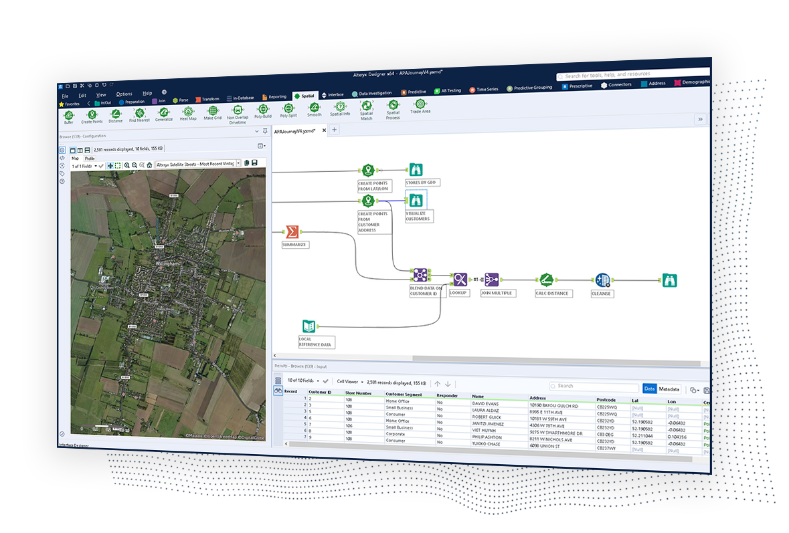
Task: Click Create Points From Lat/Lon node
Action: pyautogui.click(x=368, y=170)
